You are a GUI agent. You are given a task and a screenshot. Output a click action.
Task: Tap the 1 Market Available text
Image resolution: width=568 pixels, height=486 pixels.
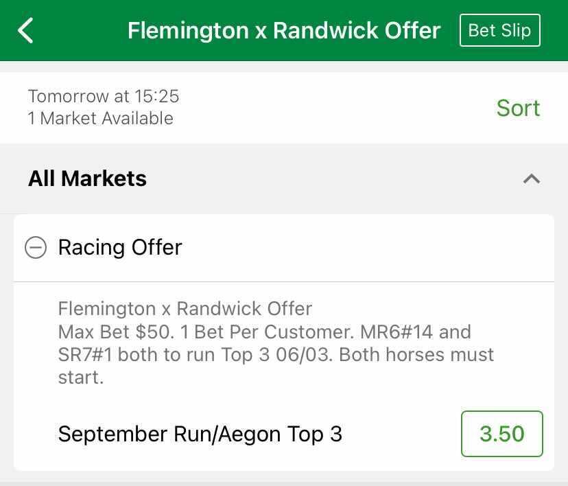coord(101,118)
